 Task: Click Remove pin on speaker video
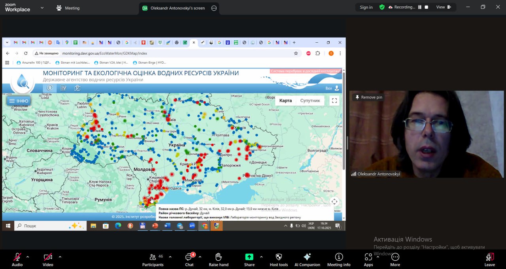tap(368, 97)
